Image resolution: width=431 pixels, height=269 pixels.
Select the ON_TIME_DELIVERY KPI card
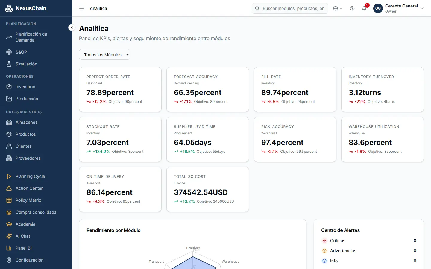click(120, 189)
